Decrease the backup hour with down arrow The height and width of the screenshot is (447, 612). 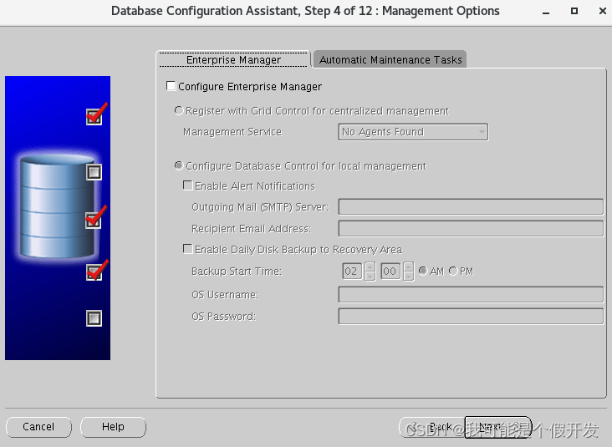click(x=370, y=276)
